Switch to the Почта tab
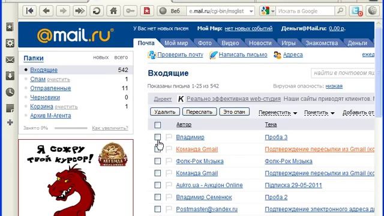 (x=146, y=43)
